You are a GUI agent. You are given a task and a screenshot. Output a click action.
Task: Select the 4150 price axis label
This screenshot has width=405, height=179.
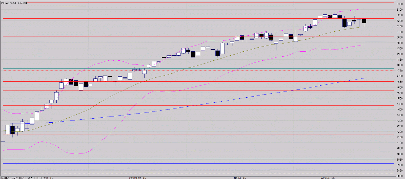coord(400,138)
